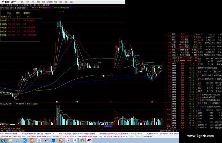Click the 创业 index value 1615.56

click(x=110, y=136)
